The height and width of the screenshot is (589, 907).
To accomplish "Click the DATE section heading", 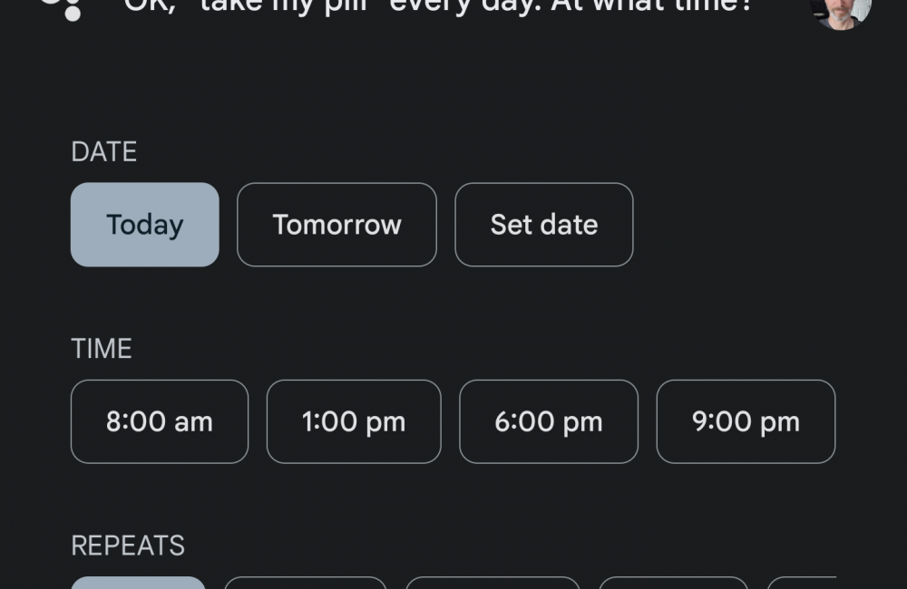I will pyautogui.click(x=104, y=151).
